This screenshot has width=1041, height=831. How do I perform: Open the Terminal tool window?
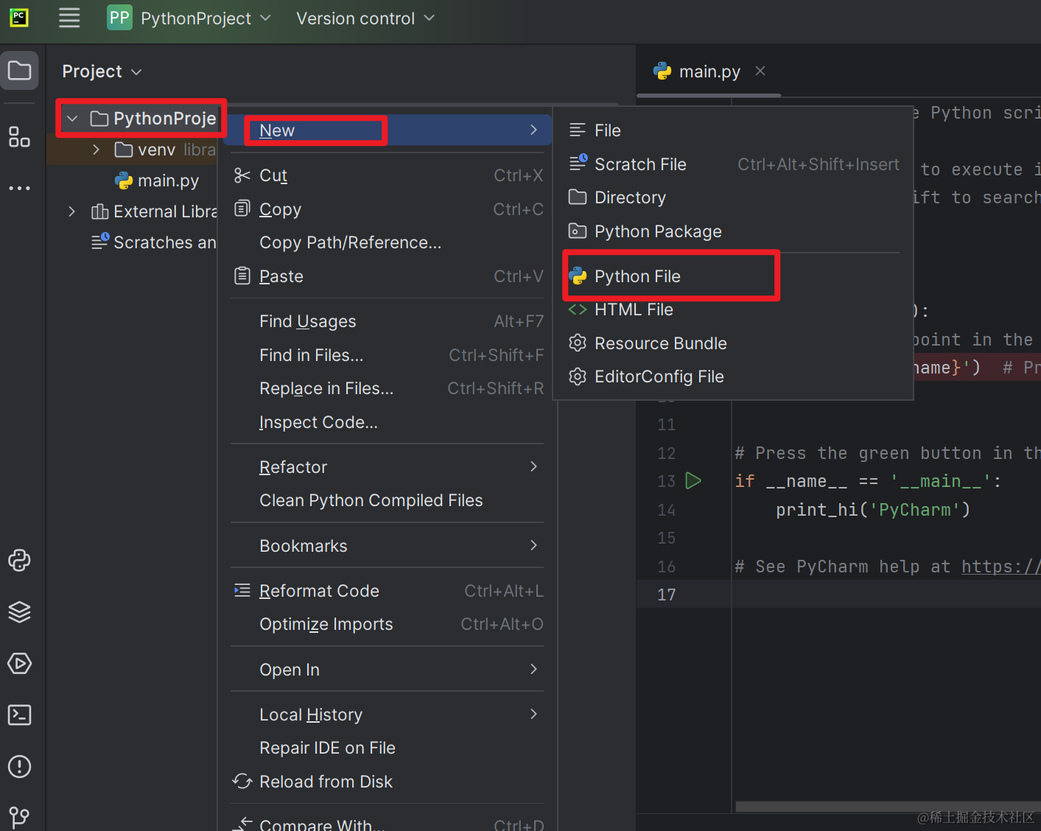[x=19, y=715]
